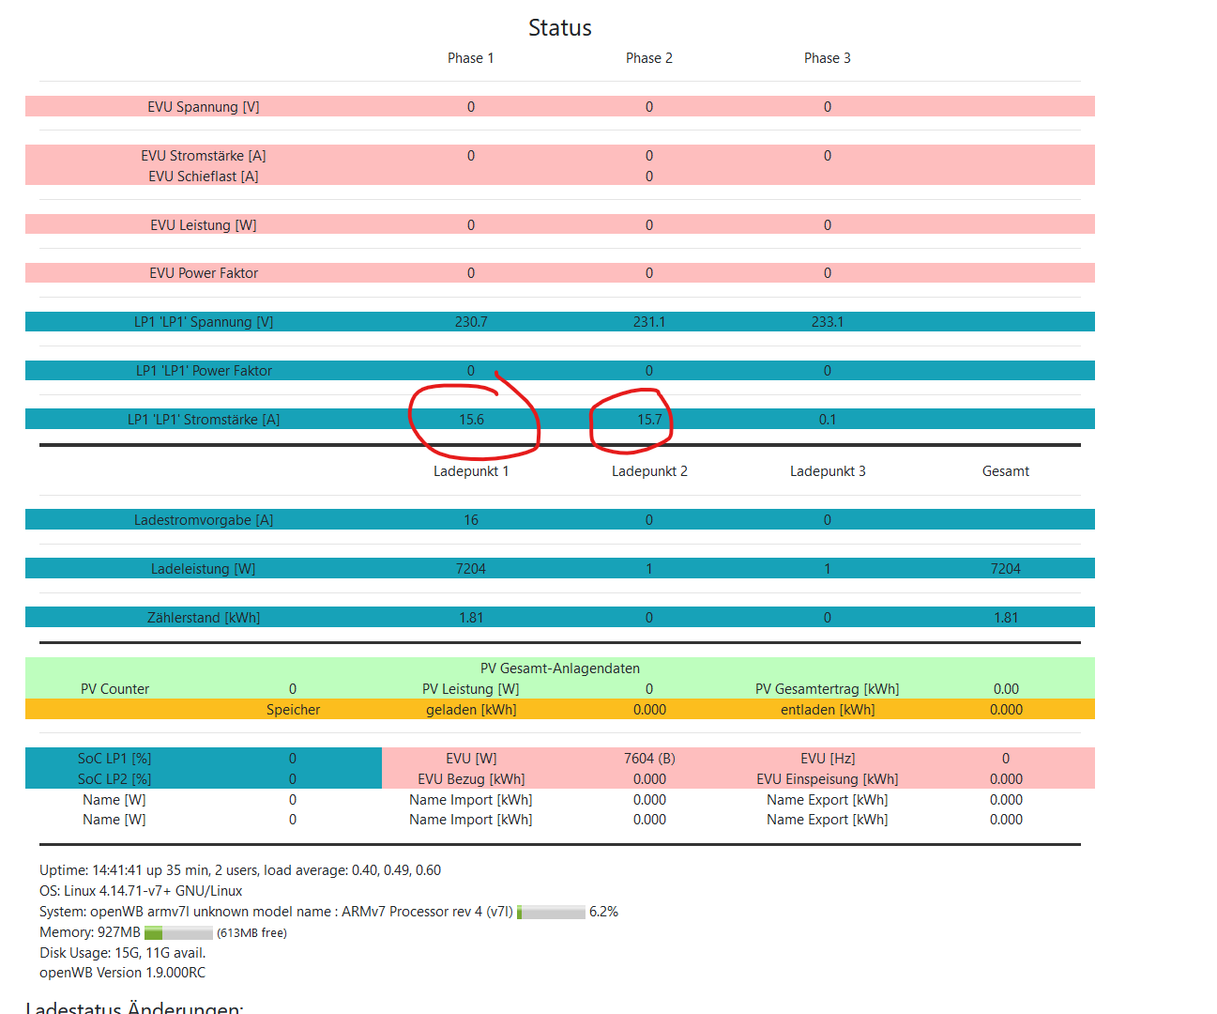Image resolution: width=1217 pixels, height=1014 pixels.
Task: Click the EVU Power Faktor row label
Action: pyautogui.click(x=204, y=273)
